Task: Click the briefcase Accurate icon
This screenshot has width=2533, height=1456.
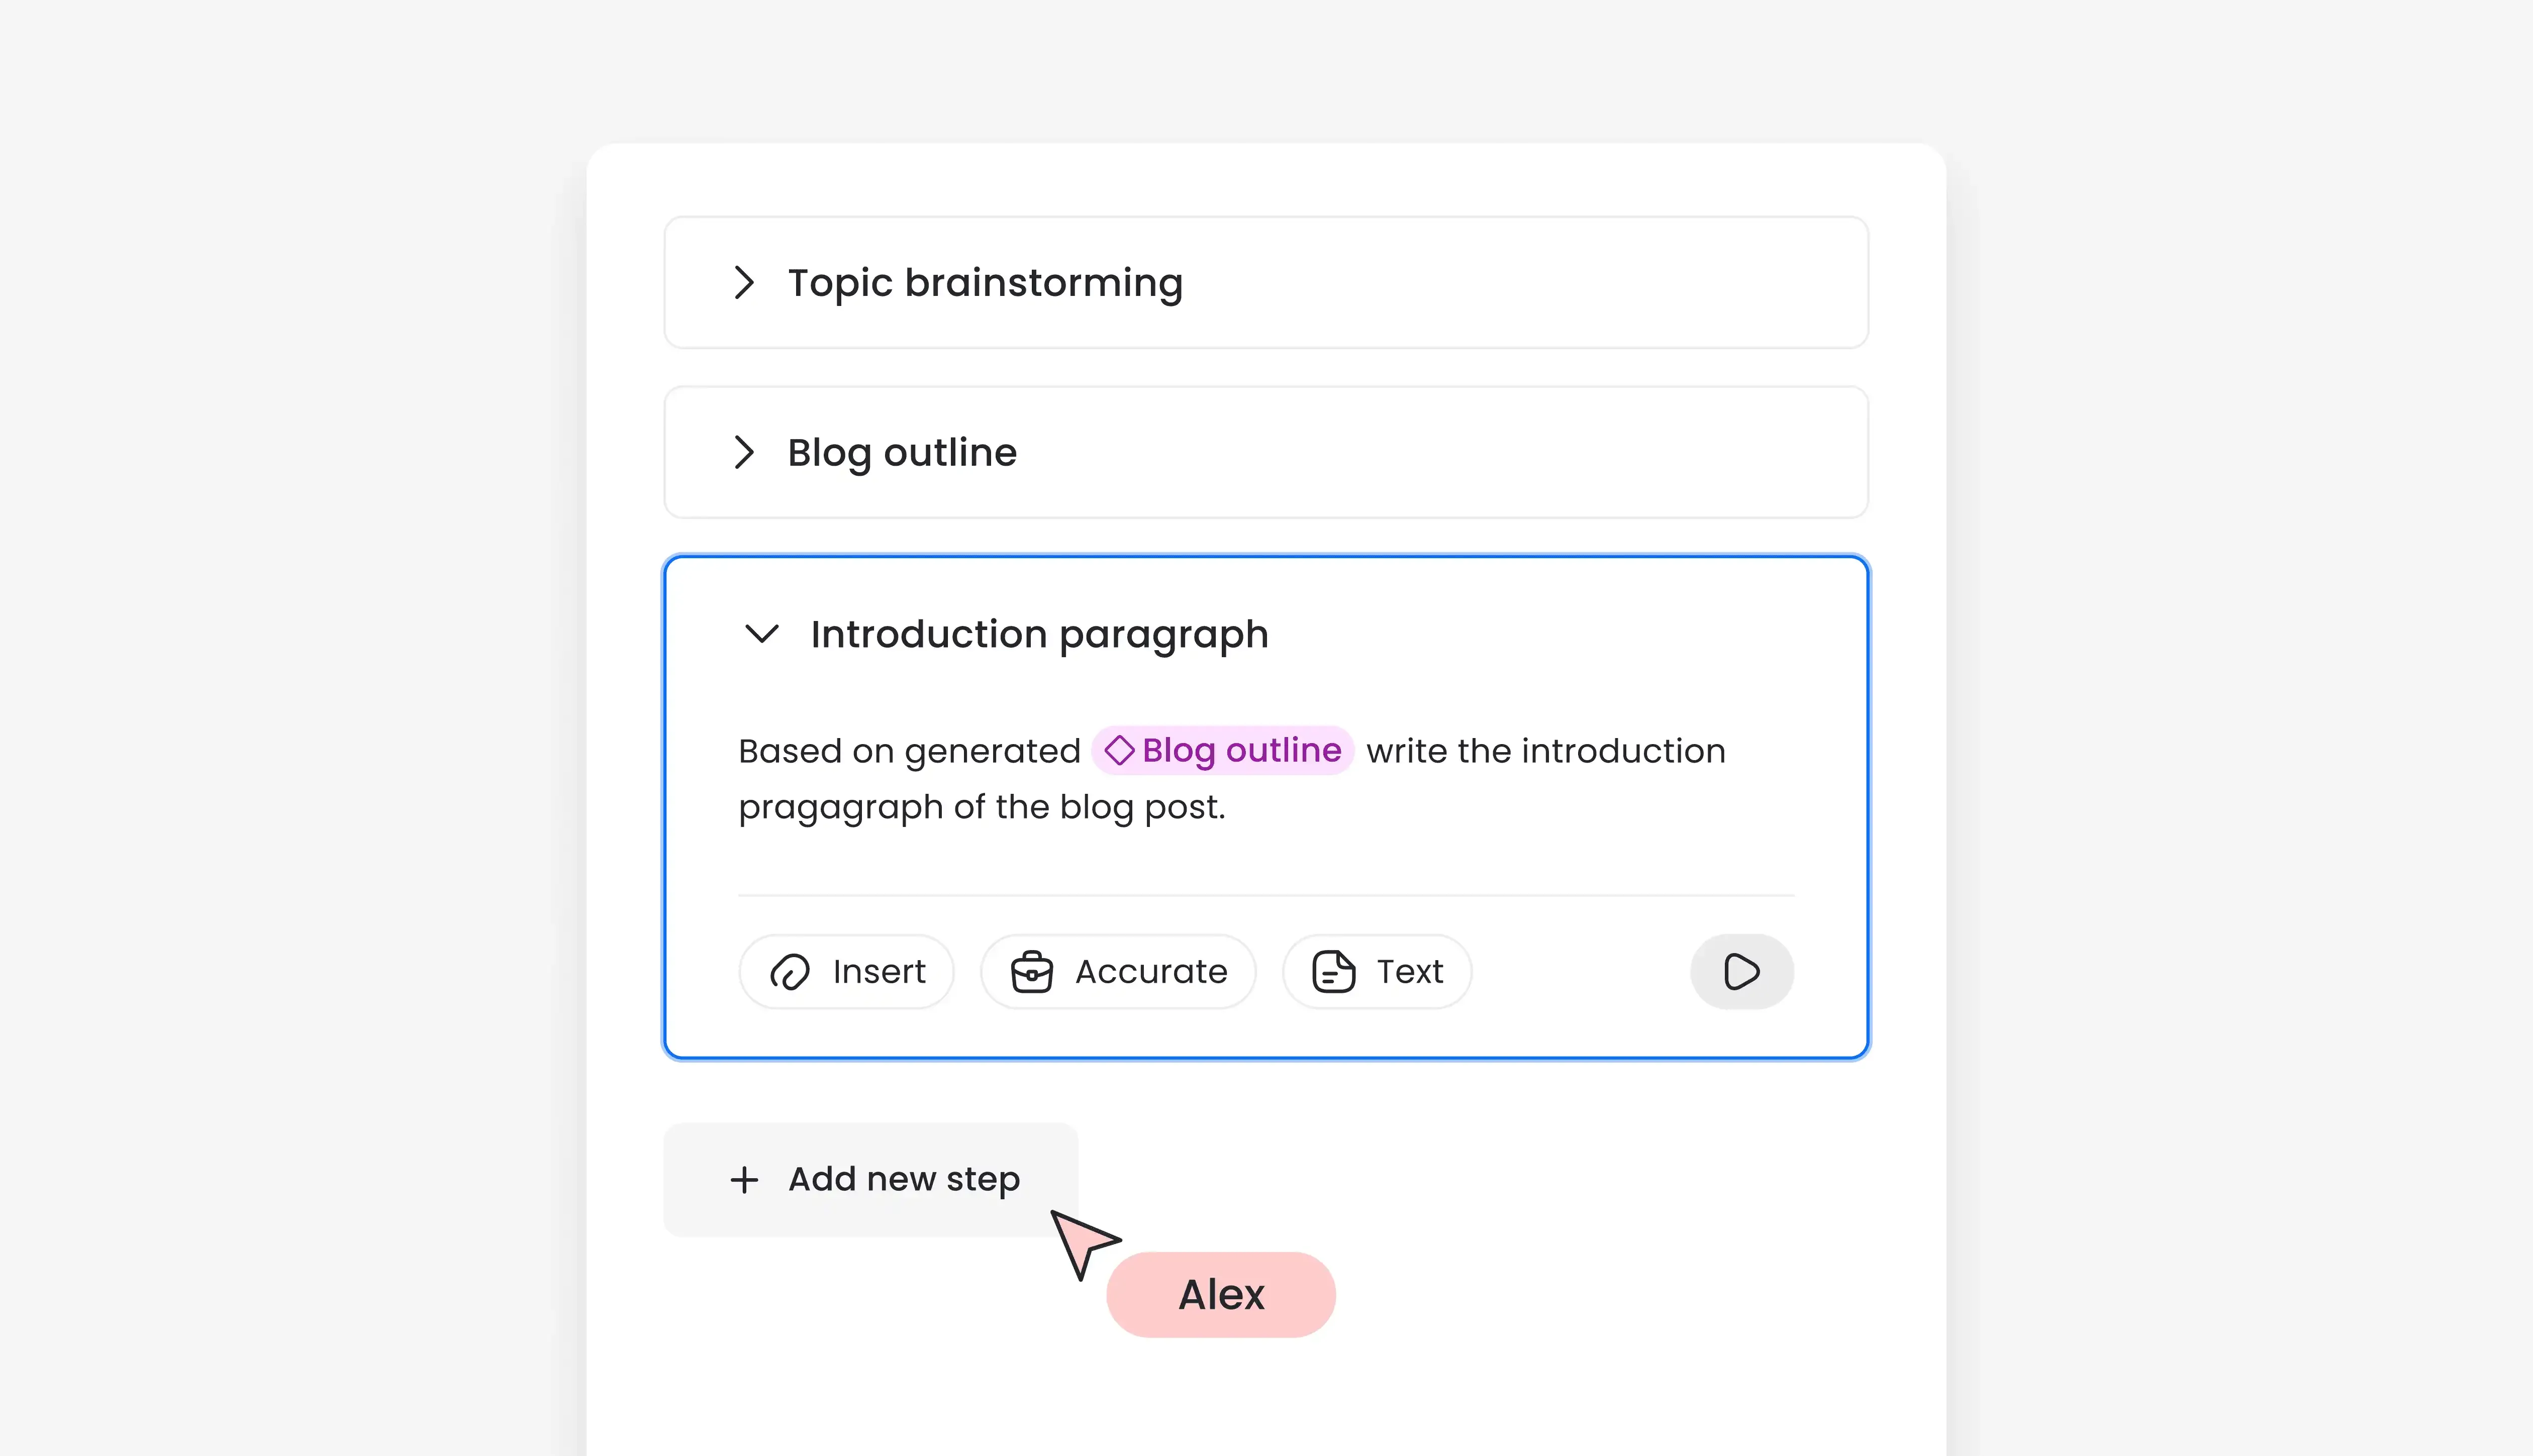Action: pyautogui.click(x=1031, y=972)
